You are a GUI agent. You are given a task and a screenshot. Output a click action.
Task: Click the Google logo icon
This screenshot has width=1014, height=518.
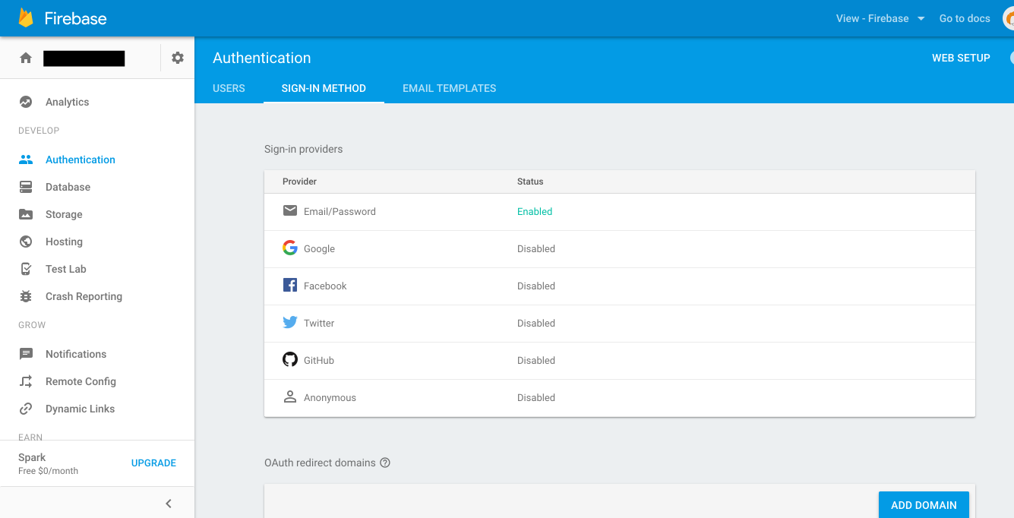click(x=290, y=248)
